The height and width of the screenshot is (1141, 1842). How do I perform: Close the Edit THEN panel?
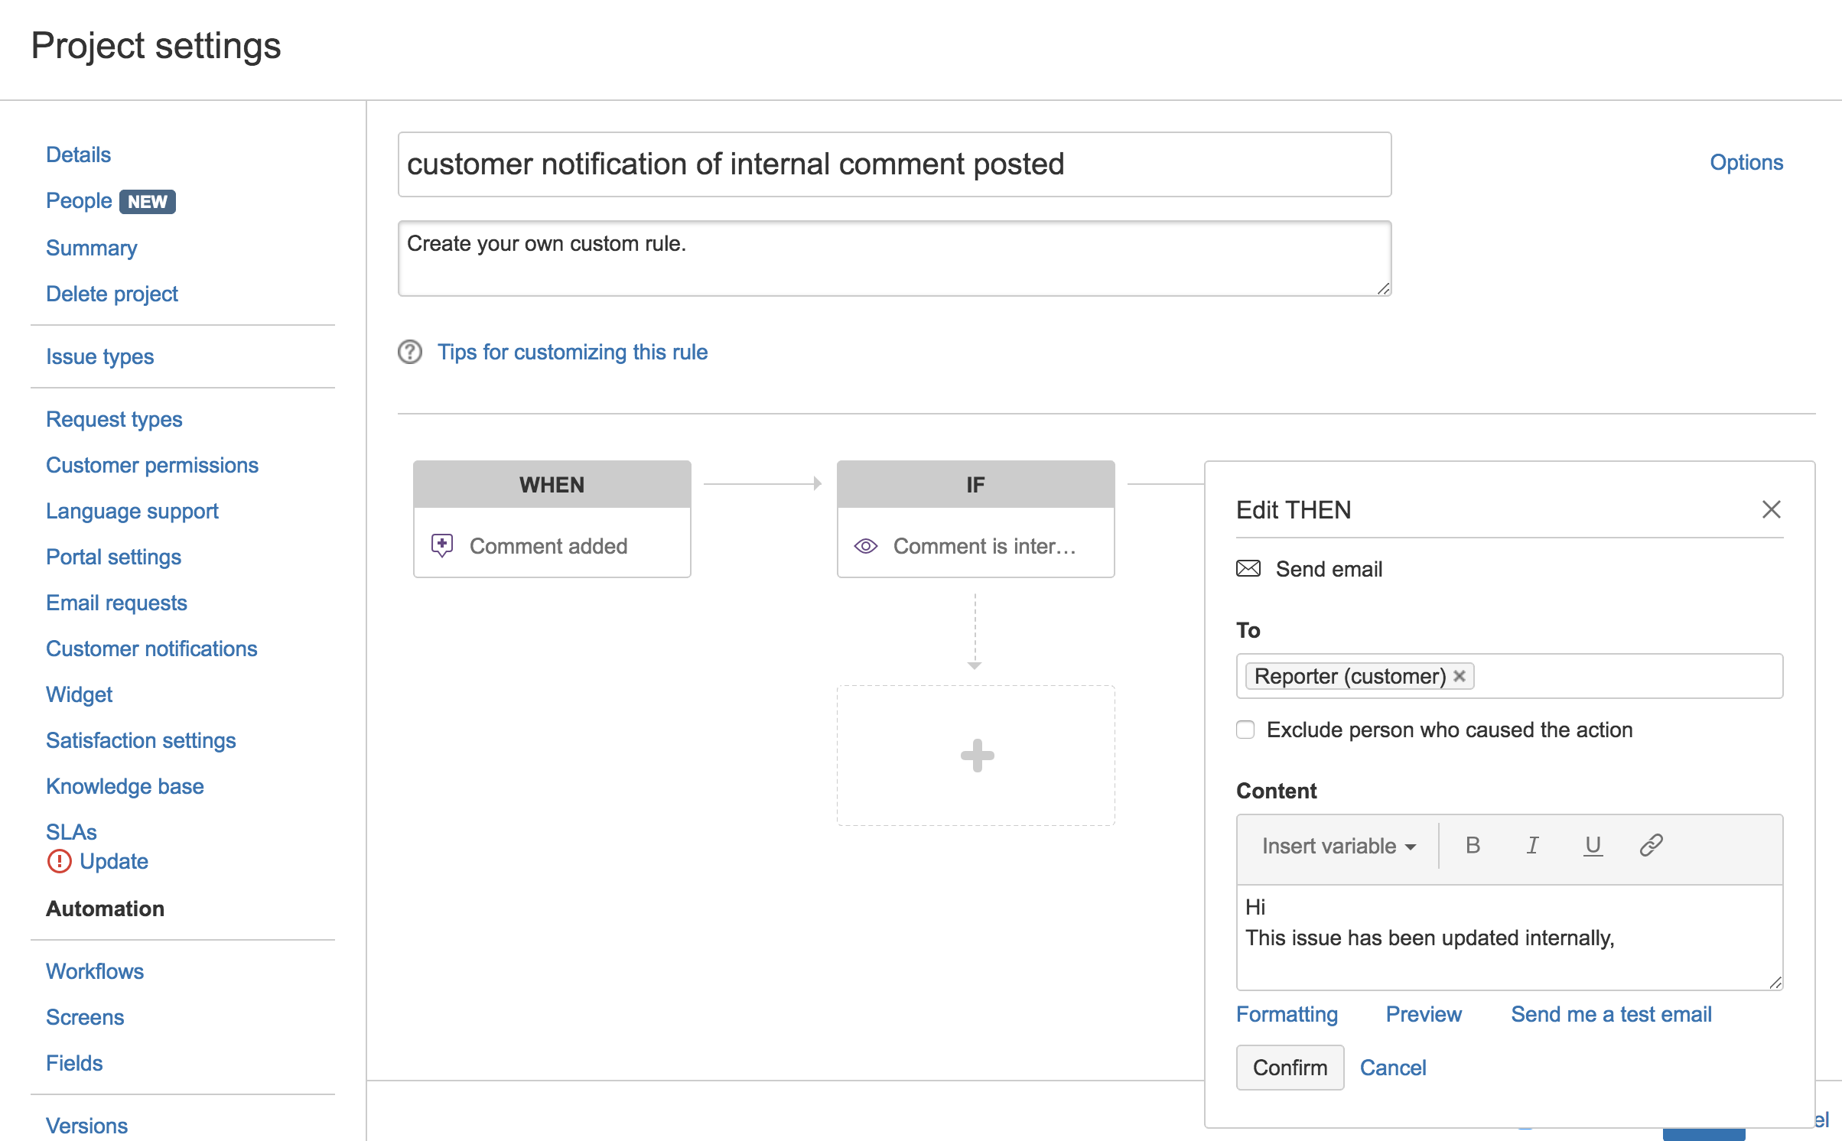point(1772,509)
